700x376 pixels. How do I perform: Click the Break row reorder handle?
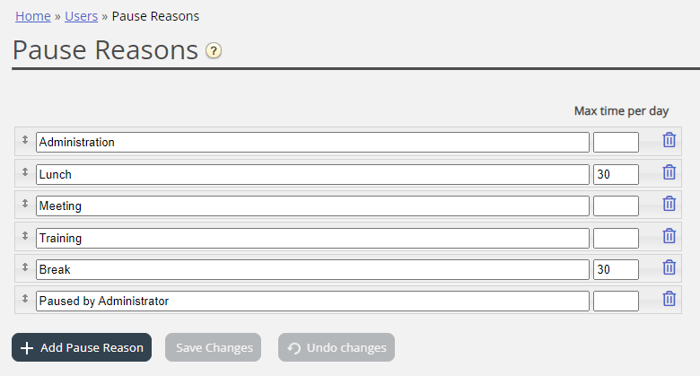click(x=25, y=267)
